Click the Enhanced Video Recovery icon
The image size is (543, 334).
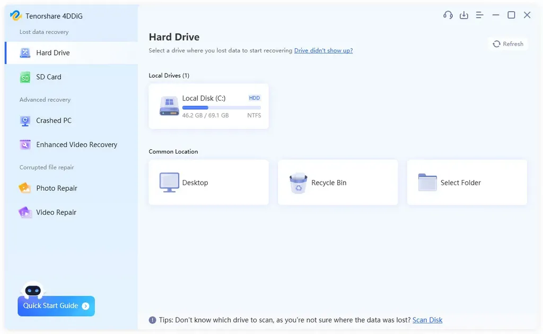[x=25, y=145]
